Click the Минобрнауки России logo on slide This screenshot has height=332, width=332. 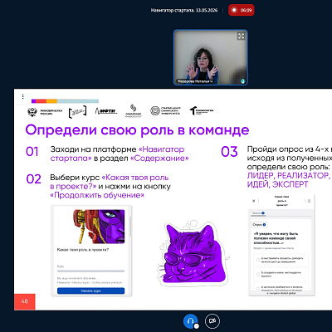(45, 112)
